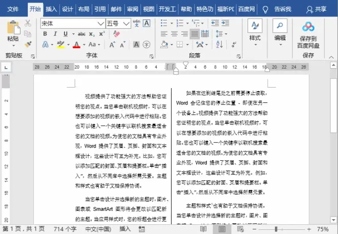Image resolution: width=338 pixels, height=234 pixels.
Task: Click zoom in plus button
Action: coord(309,229)
